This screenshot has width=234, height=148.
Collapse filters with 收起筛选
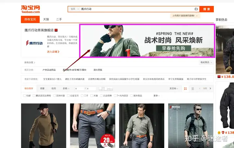pos(206,62)
